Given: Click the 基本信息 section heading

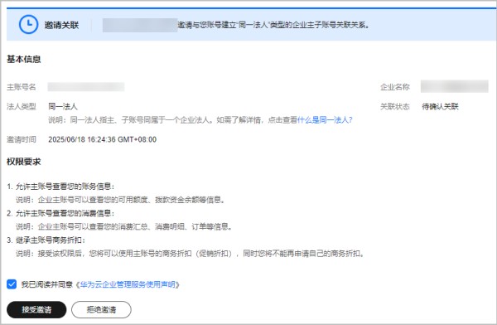Looking at the screenshot, I should pyautogui.click(x=24, y=60).
